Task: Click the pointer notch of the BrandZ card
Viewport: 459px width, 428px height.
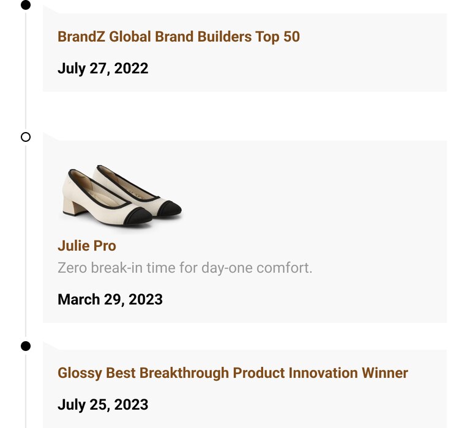Action: [51, 10]
